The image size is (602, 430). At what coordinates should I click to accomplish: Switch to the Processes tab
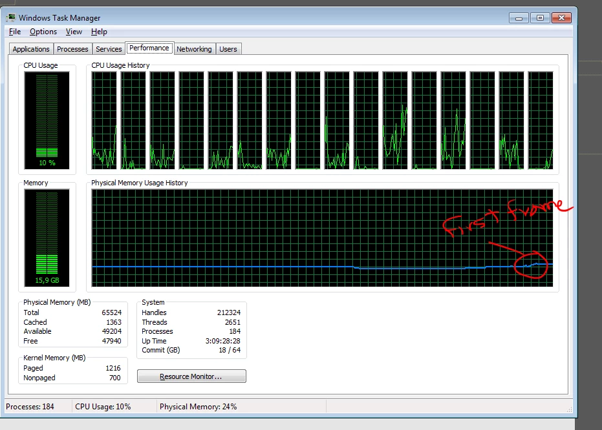point(72,49)
